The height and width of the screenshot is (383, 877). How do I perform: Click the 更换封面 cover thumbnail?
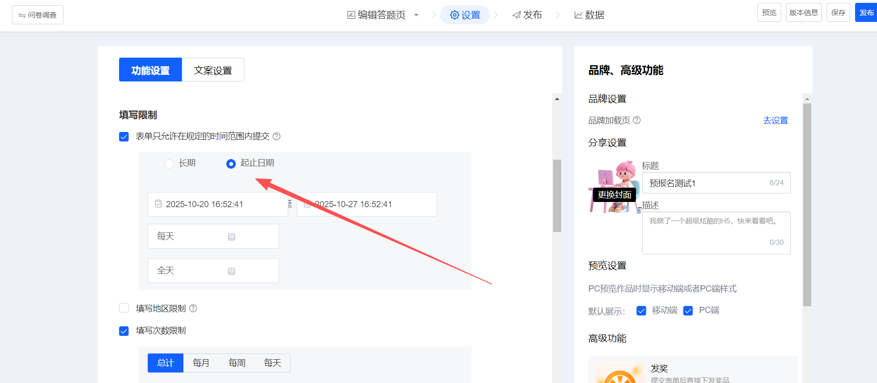click(x=614, y=194)
